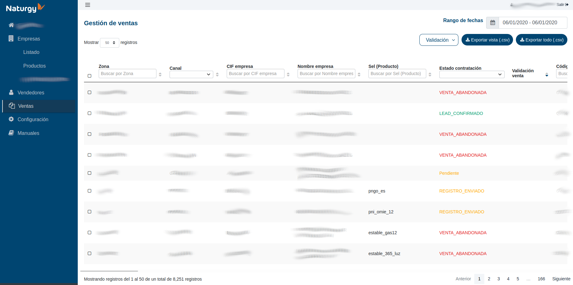Sort by Zona column arrows

pyautogui.click(x=160, y=74)
